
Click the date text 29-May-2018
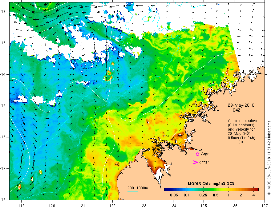click(x=241, y=105)
